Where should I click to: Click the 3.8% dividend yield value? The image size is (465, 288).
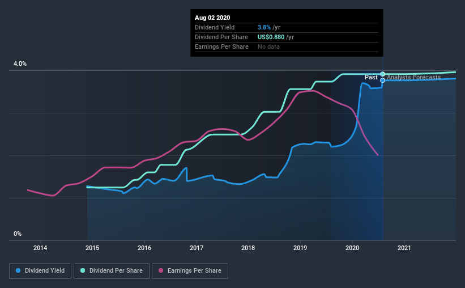pos(264,27)
